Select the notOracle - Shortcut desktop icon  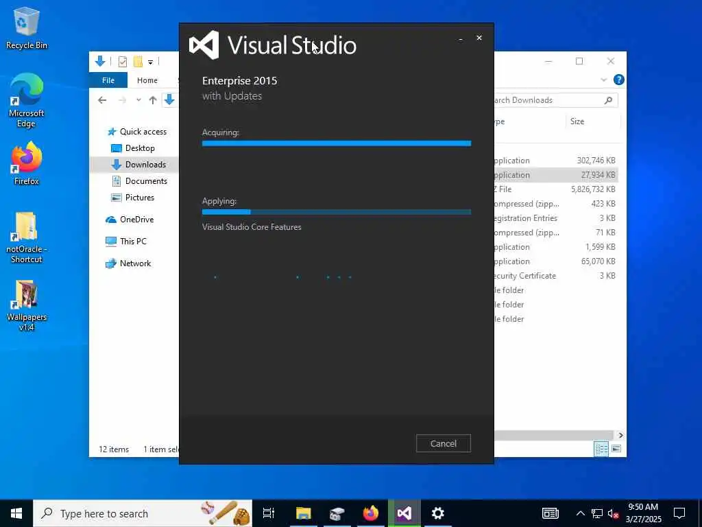coord(27,237)
